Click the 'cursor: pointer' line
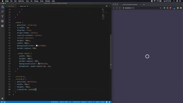 [x=25, y=38]
